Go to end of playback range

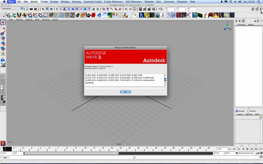pyautogui.click(x=261, y=149)
